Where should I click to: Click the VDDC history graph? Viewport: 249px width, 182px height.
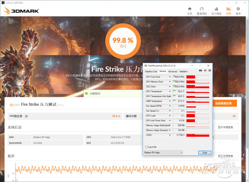pyautogui.click(x=198, y=135)
